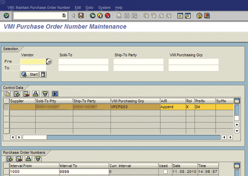The height and width of the screenshot is (176, 248).
Task: Click the filter icon in Control Data
Action: tap(45, 94)
